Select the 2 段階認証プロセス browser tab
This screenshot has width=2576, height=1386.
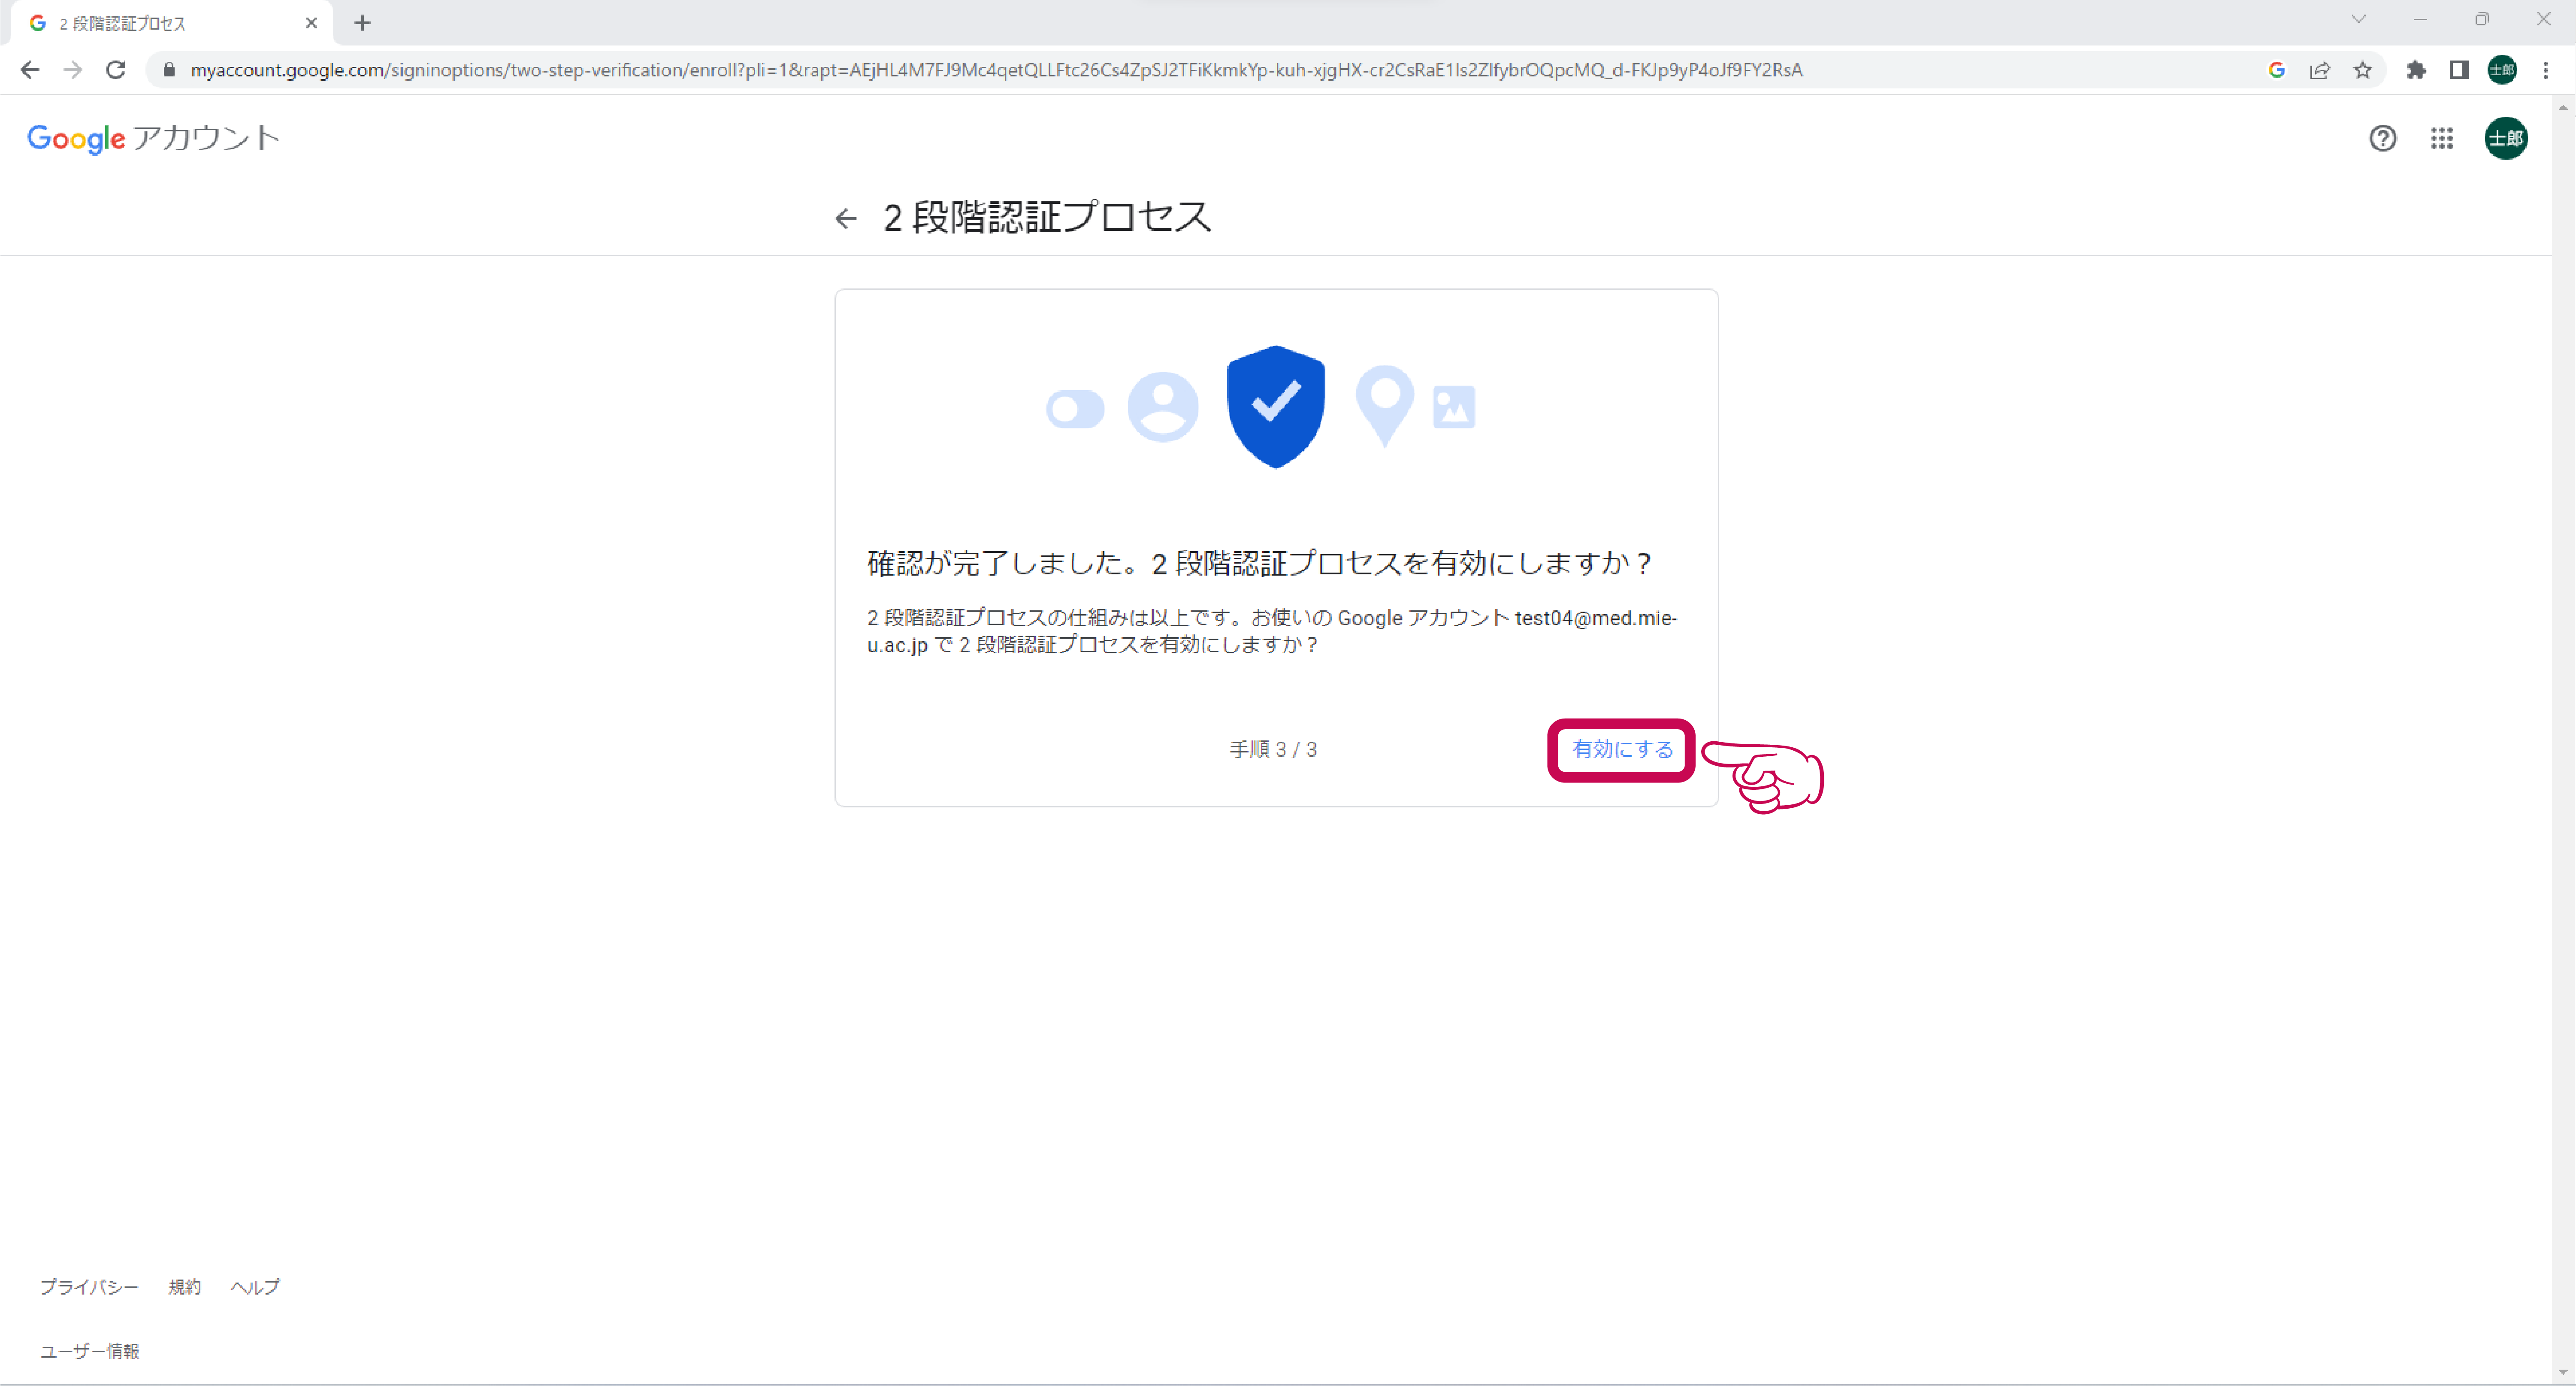coord(172,23)
